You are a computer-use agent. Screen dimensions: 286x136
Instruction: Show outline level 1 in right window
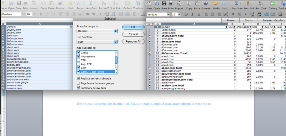[x=147, y=24]
